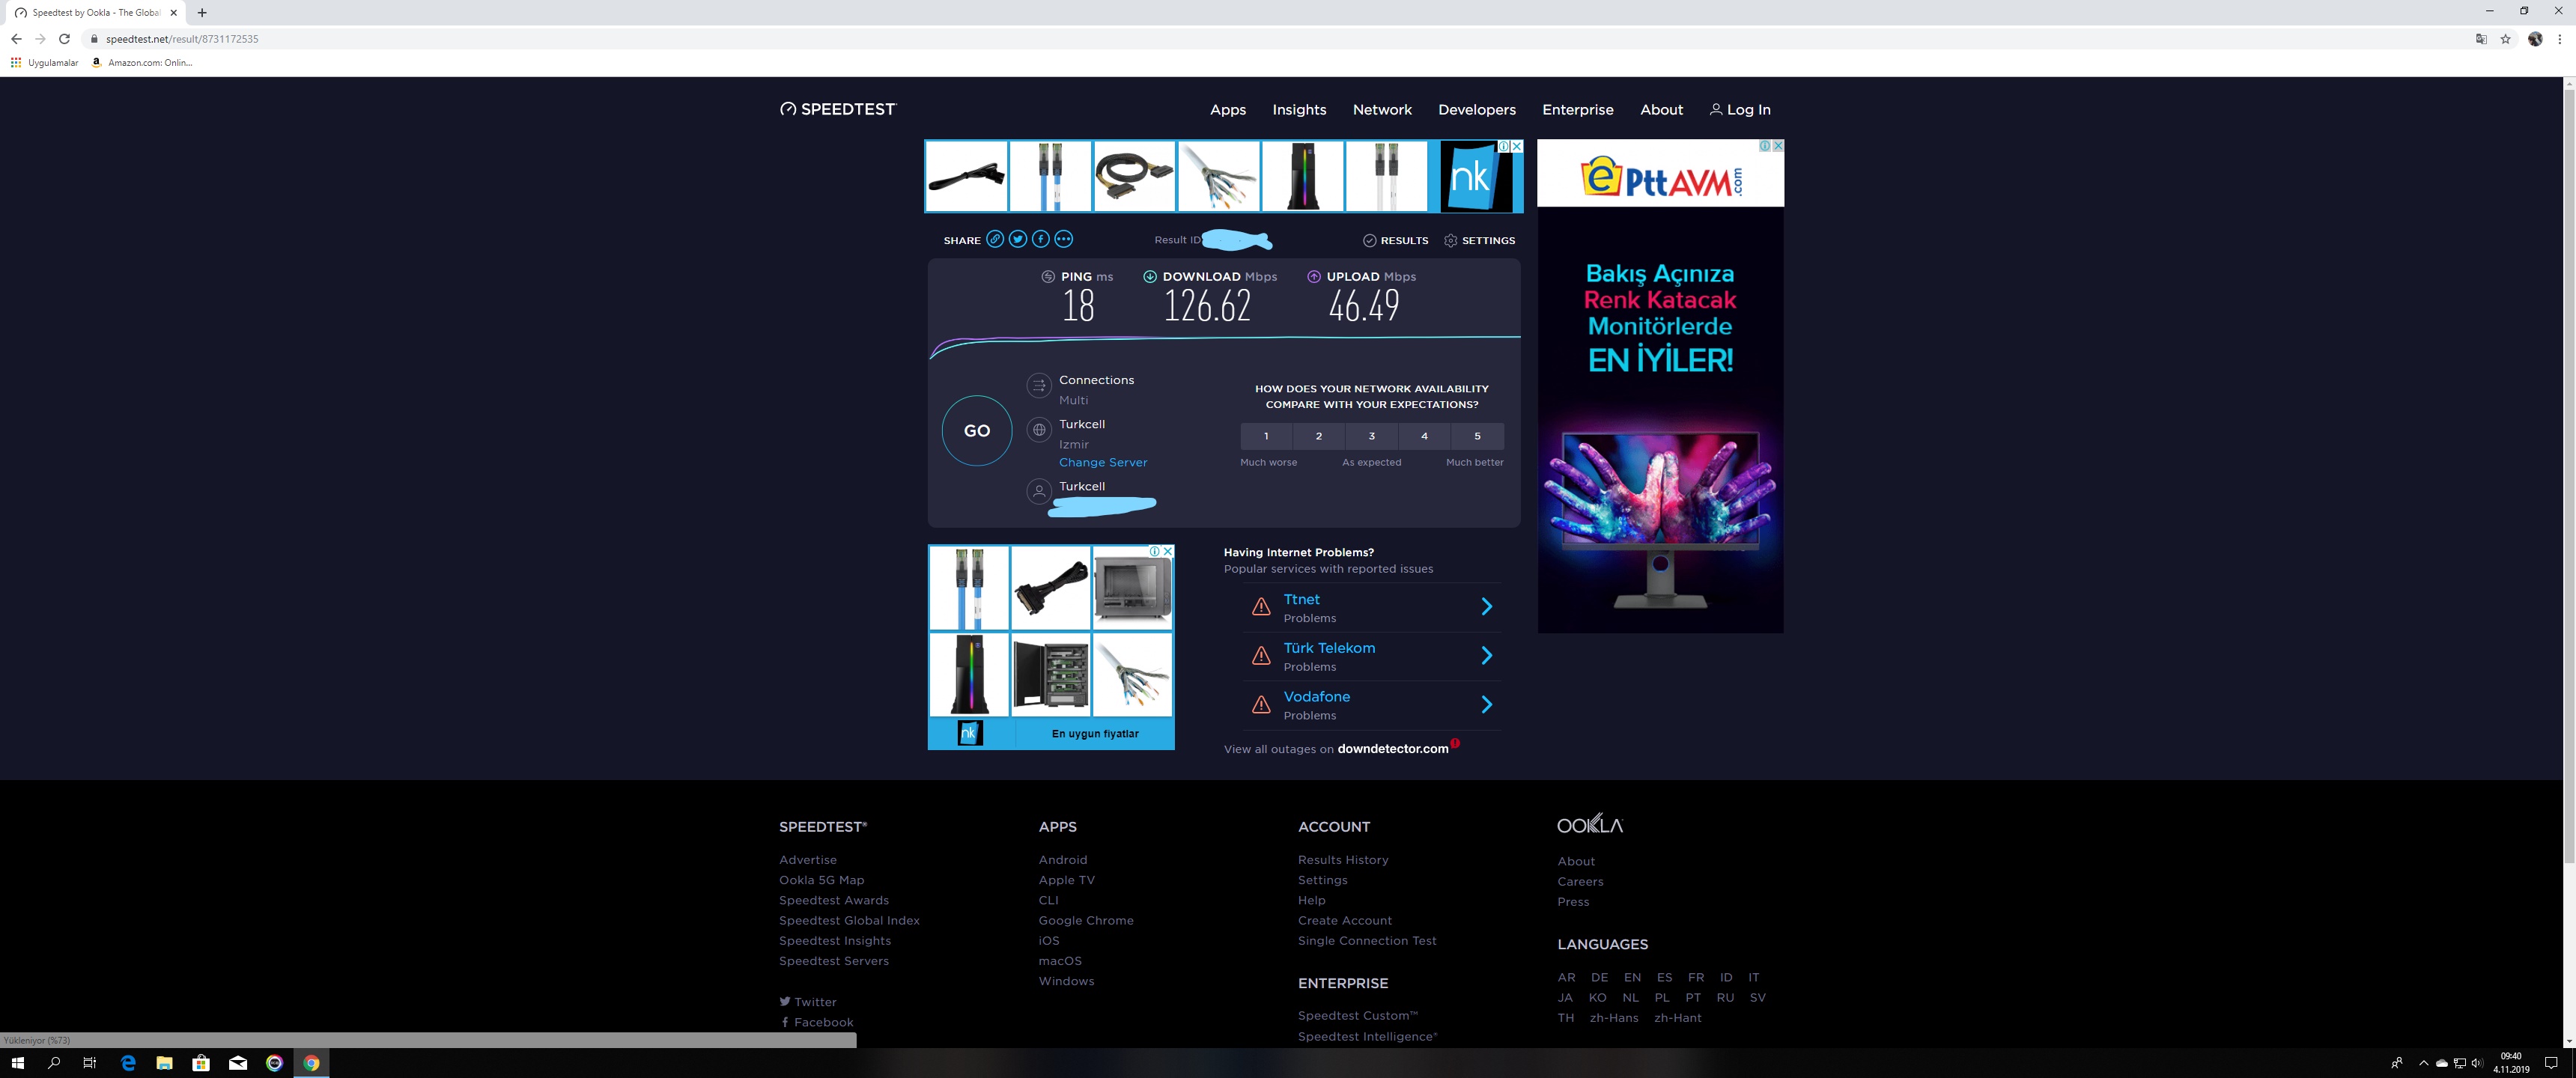
Task: Open Developers in the top navigation
Action: (1477, 110)
